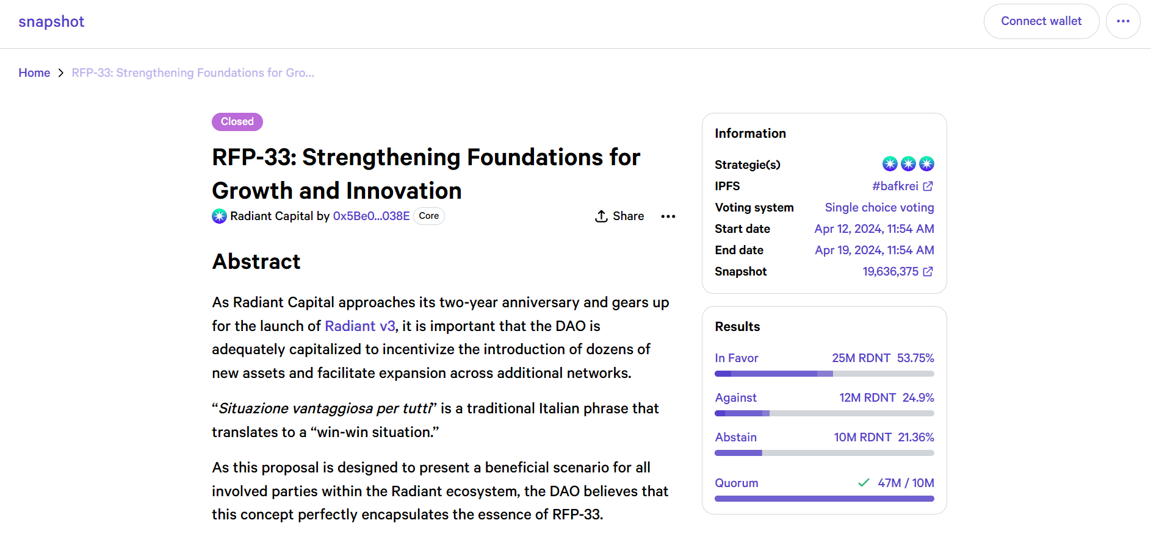Open the top-right three-dot menu button

point(1123,21)
